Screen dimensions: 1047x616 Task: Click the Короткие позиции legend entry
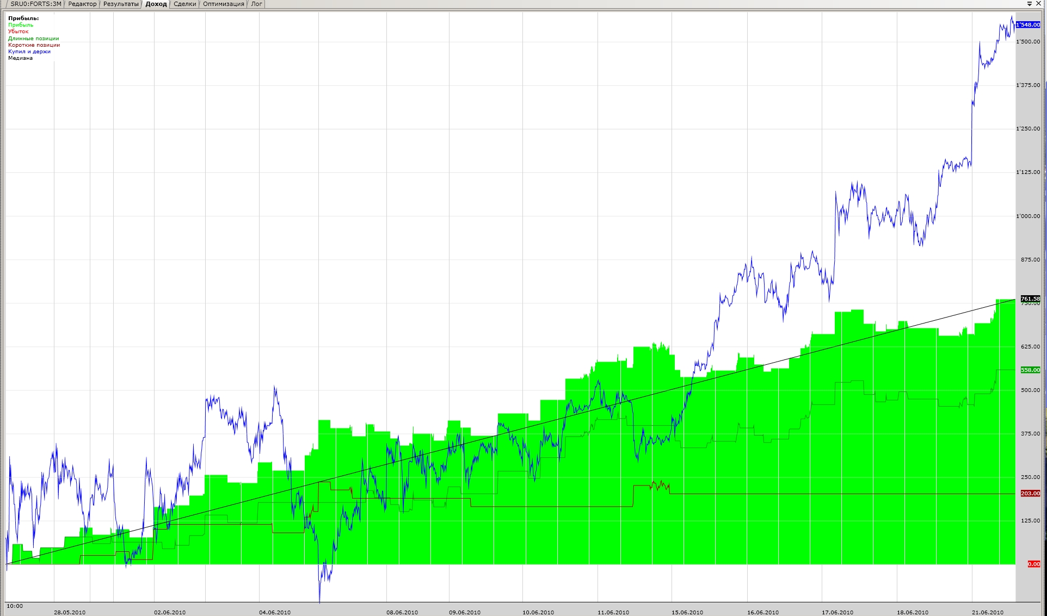point(34,45)
